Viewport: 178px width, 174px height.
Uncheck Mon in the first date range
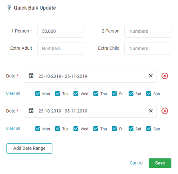coord(38,94)
